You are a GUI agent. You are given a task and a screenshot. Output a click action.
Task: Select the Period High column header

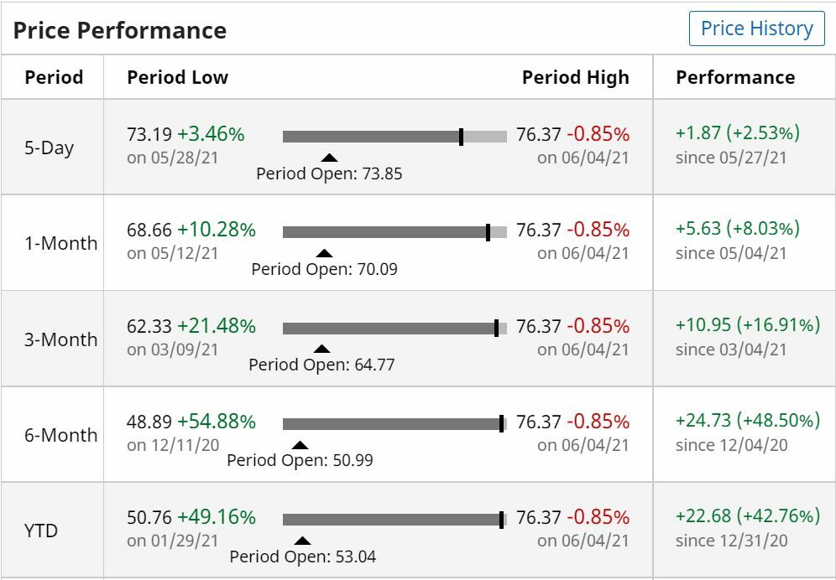[575, 78]
